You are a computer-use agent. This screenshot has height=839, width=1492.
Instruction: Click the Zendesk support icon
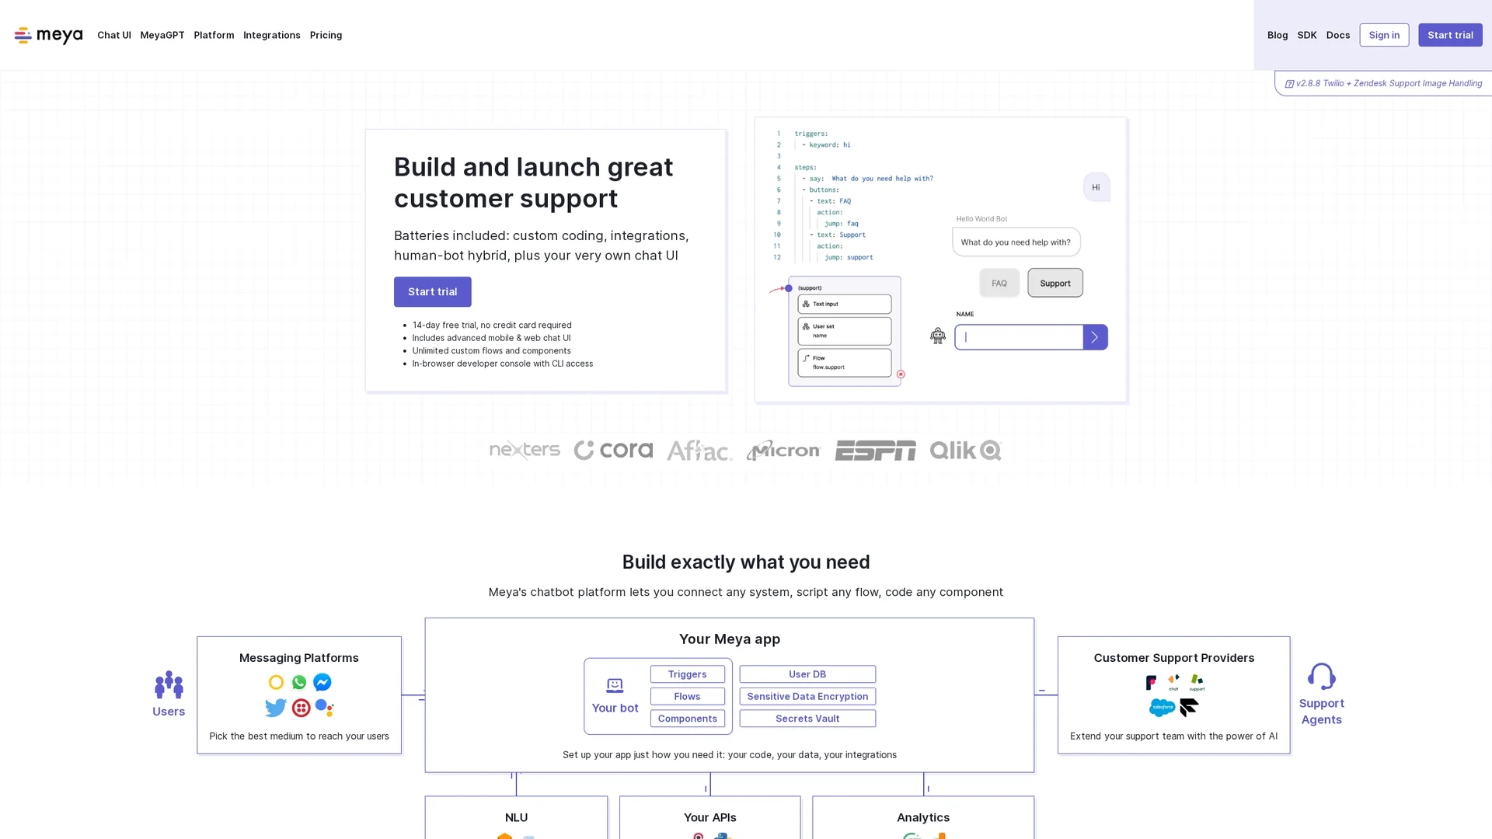click(x=1197, y=683)
